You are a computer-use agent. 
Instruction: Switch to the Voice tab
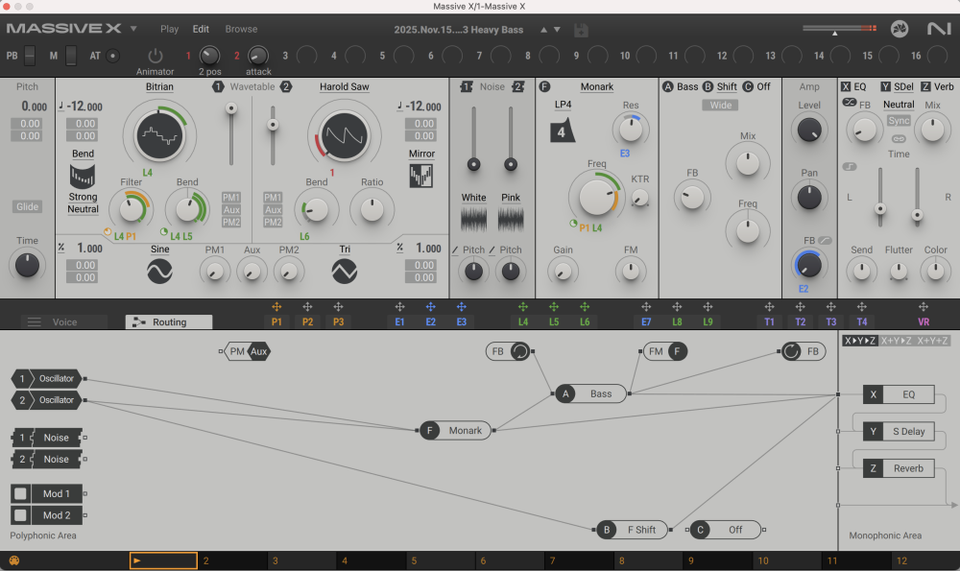[x=63, y=321]
